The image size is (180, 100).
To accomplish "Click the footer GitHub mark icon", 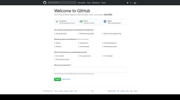I will pyautogui.click(x=92, y=91).
